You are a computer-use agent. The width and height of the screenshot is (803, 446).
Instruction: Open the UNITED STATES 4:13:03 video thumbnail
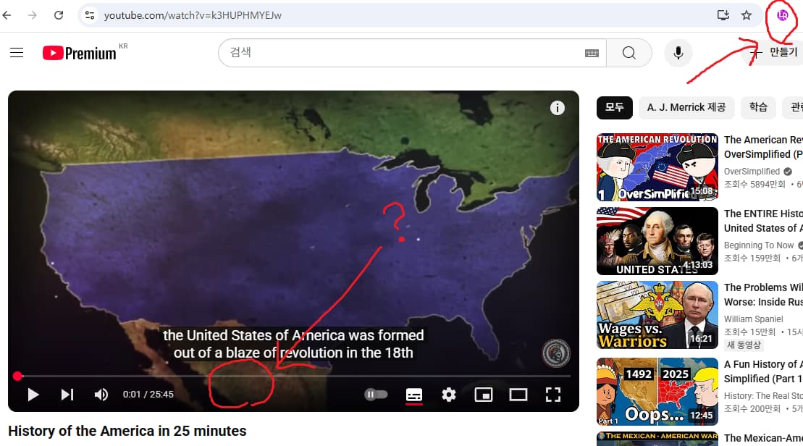[x=657, y=241]
